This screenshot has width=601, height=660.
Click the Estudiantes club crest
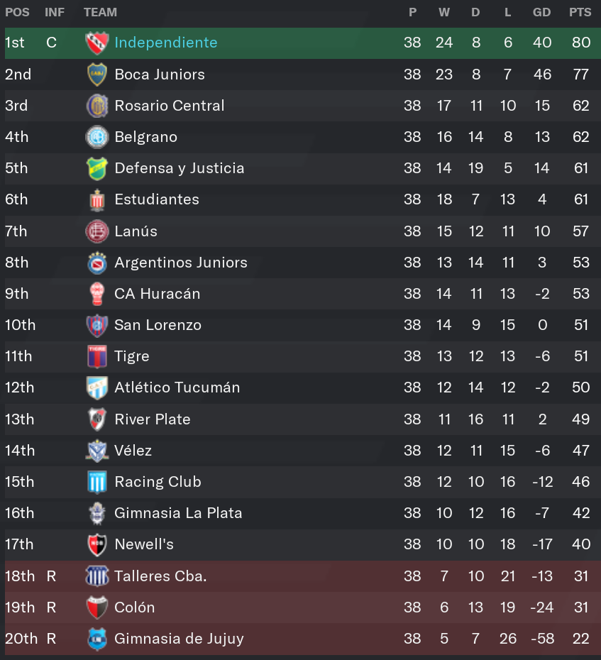(x=97, y=199)
